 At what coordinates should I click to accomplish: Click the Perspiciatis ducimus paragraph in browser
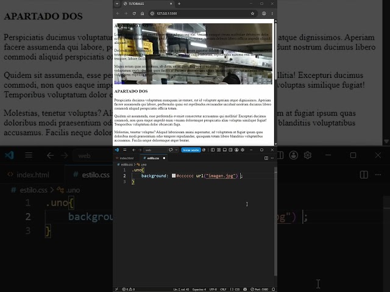pos(193,104)
